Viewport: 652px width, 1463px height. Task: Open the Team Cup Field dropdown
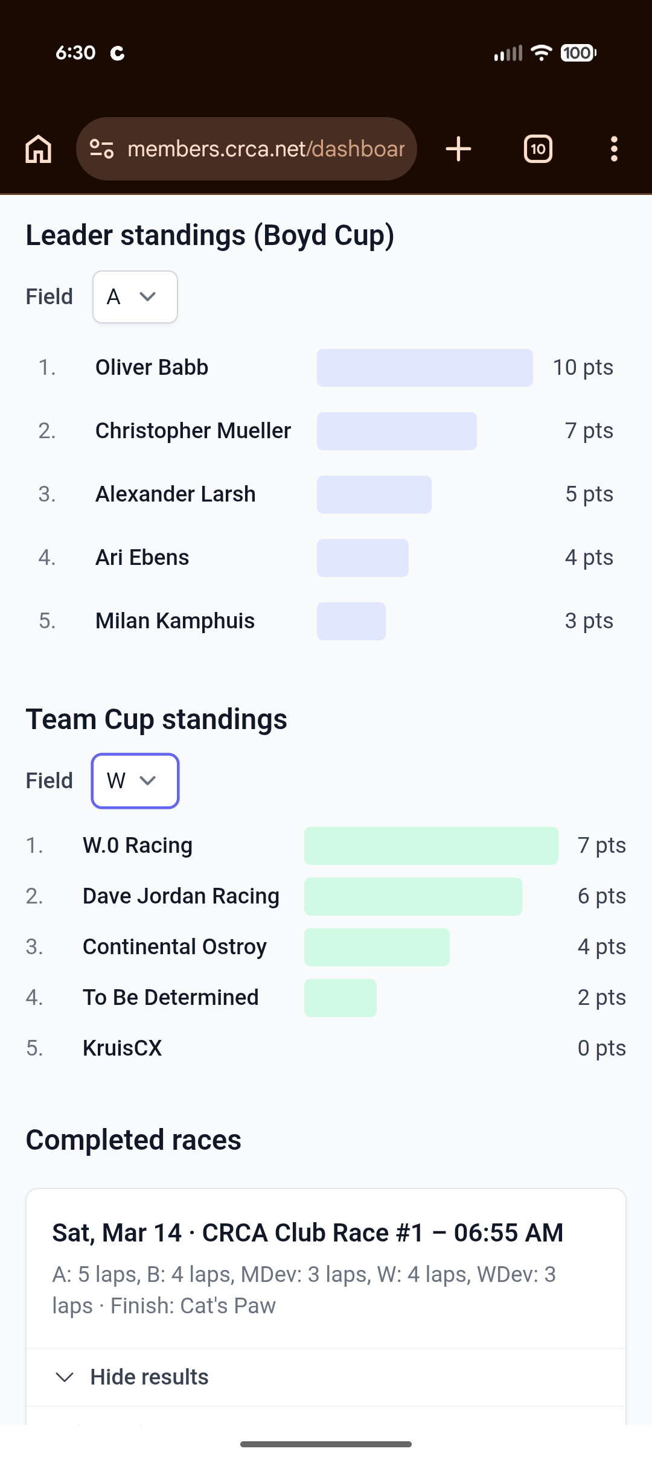tap(135, 781)
